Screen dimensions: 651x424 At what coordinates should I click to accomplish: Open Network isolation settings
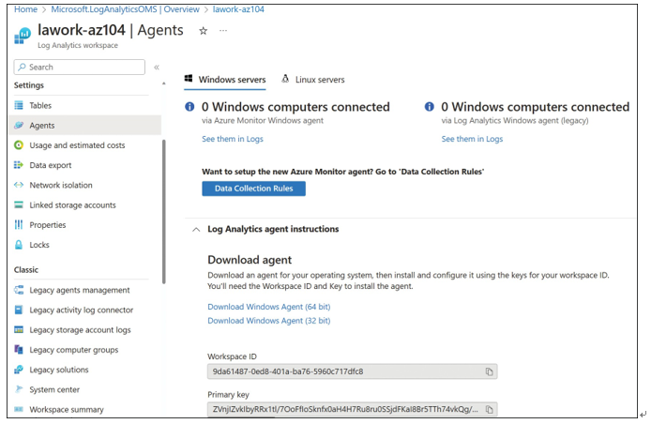pyautogui.click(x=84, y=185)
